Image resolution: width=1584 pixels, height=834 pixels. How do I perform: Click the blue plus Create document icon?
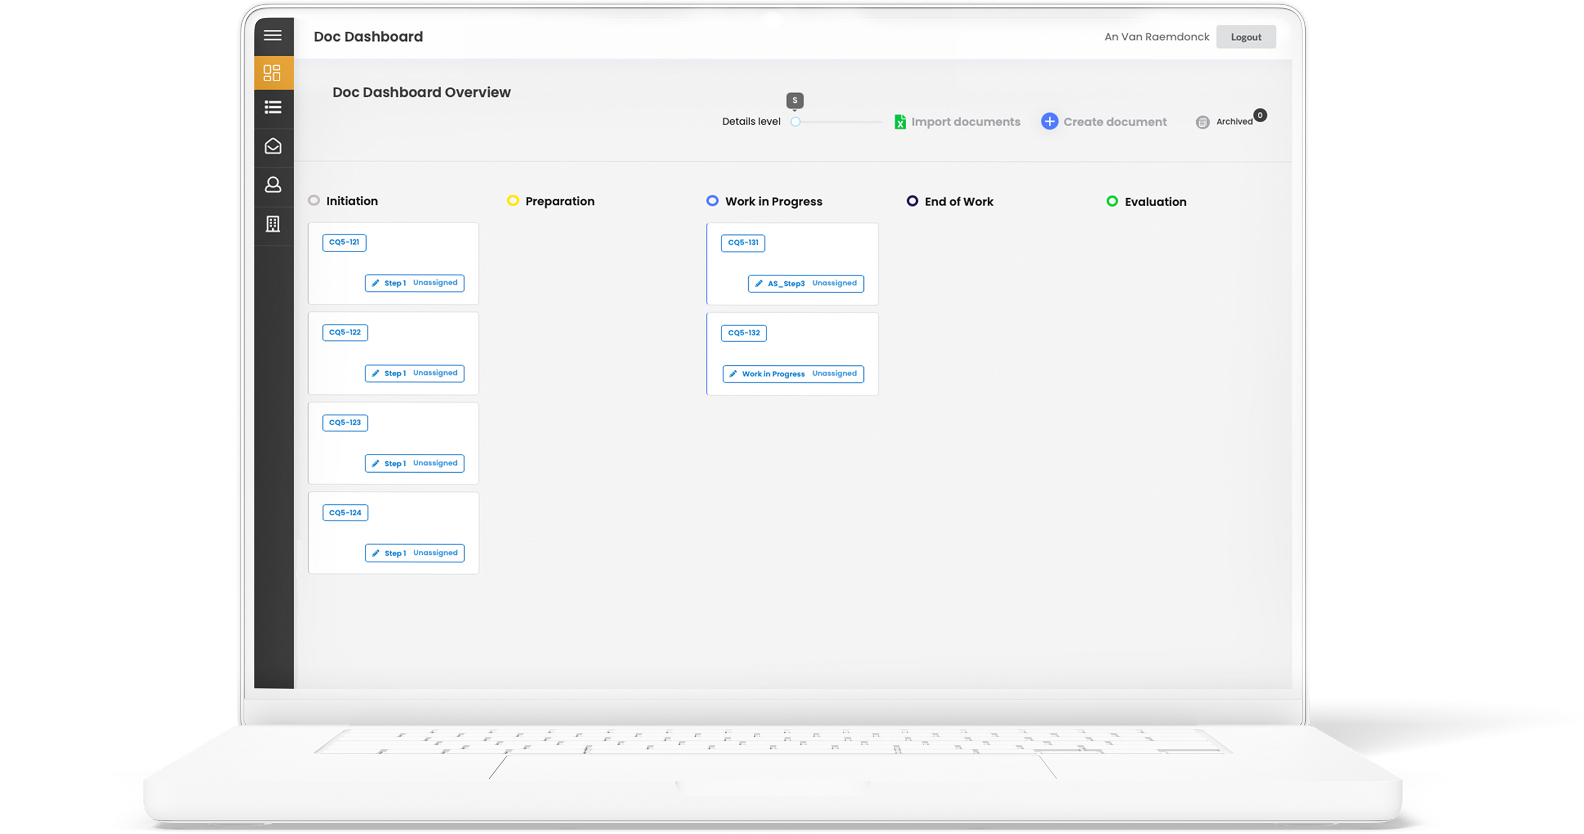pos(1049,122)
